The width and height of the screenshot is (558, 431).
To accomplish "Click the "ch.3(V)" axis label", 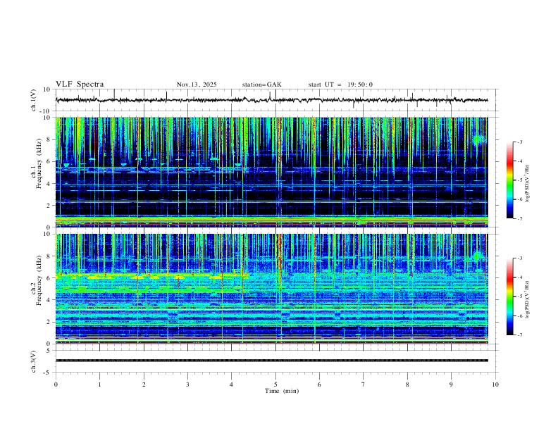I will point(34,361).
